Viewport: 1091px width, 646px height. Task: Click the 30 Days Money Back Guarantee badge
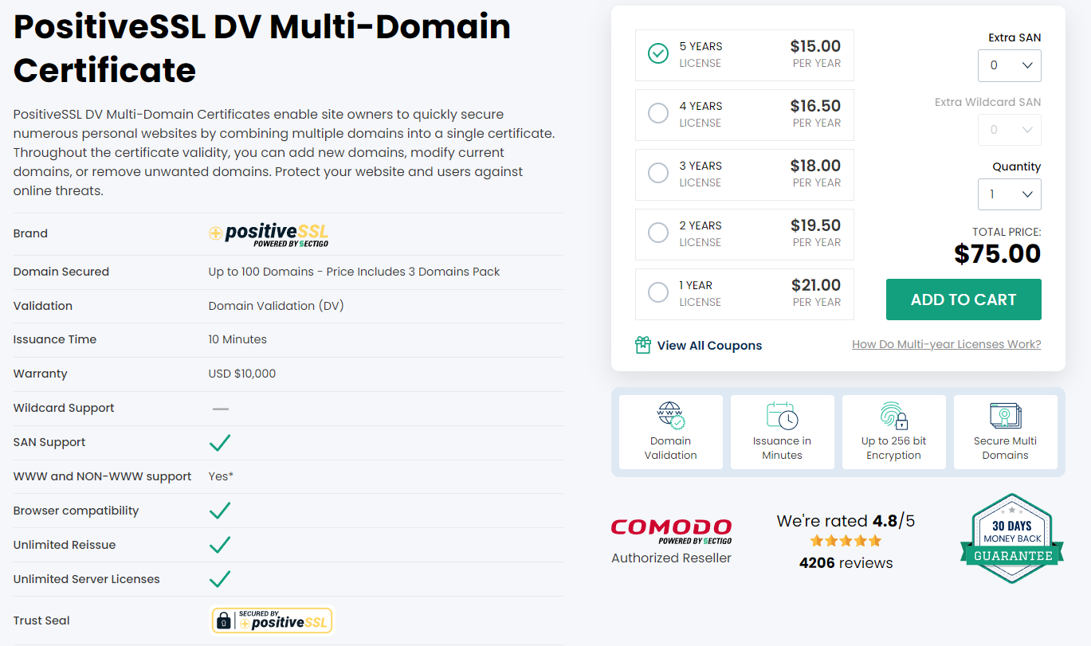(x=1013, y=538)
